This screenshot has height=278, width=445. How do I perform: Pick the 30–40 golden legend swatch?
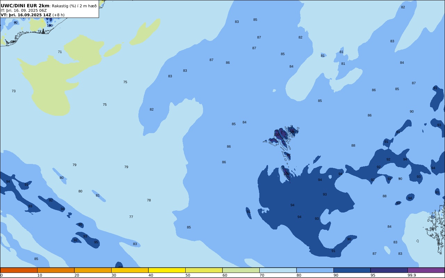[x=130, y=270]
